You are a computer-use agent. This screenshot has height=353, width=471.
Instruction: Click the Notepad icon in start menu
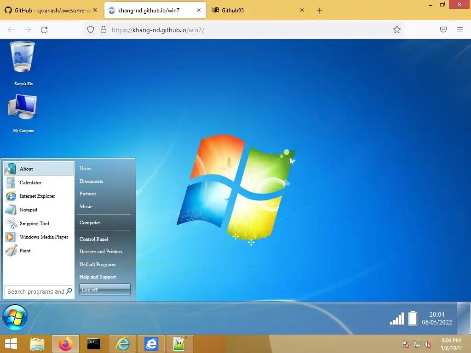point(11,210)
